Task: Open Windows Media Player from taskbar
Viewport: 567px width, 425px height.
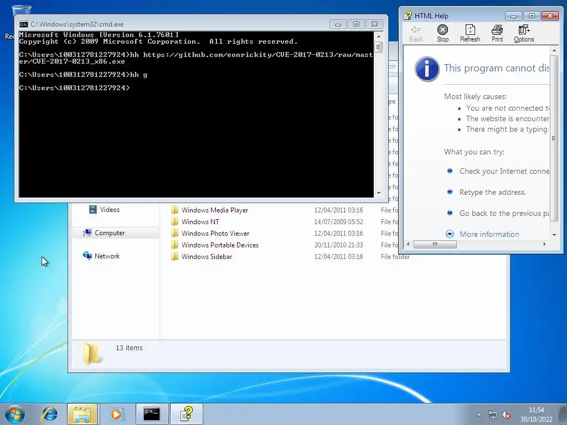Action: point(116,414)
